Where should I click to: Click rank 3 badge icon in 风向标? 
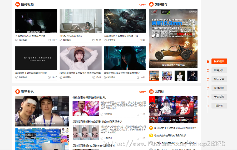click(x=151, y=135)
